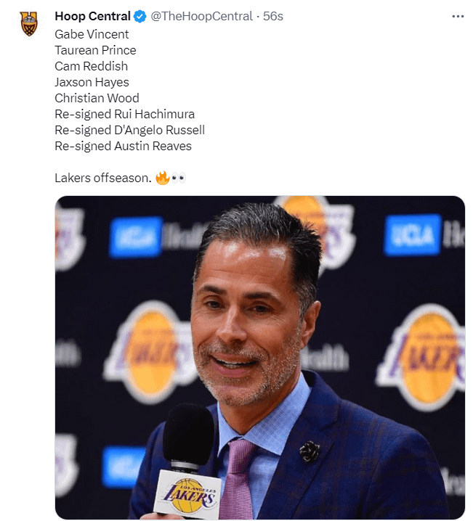This screenshot has height=521, width=473.
Task: Click the Hoop Central profile avatar
Action: coord(29,24)
